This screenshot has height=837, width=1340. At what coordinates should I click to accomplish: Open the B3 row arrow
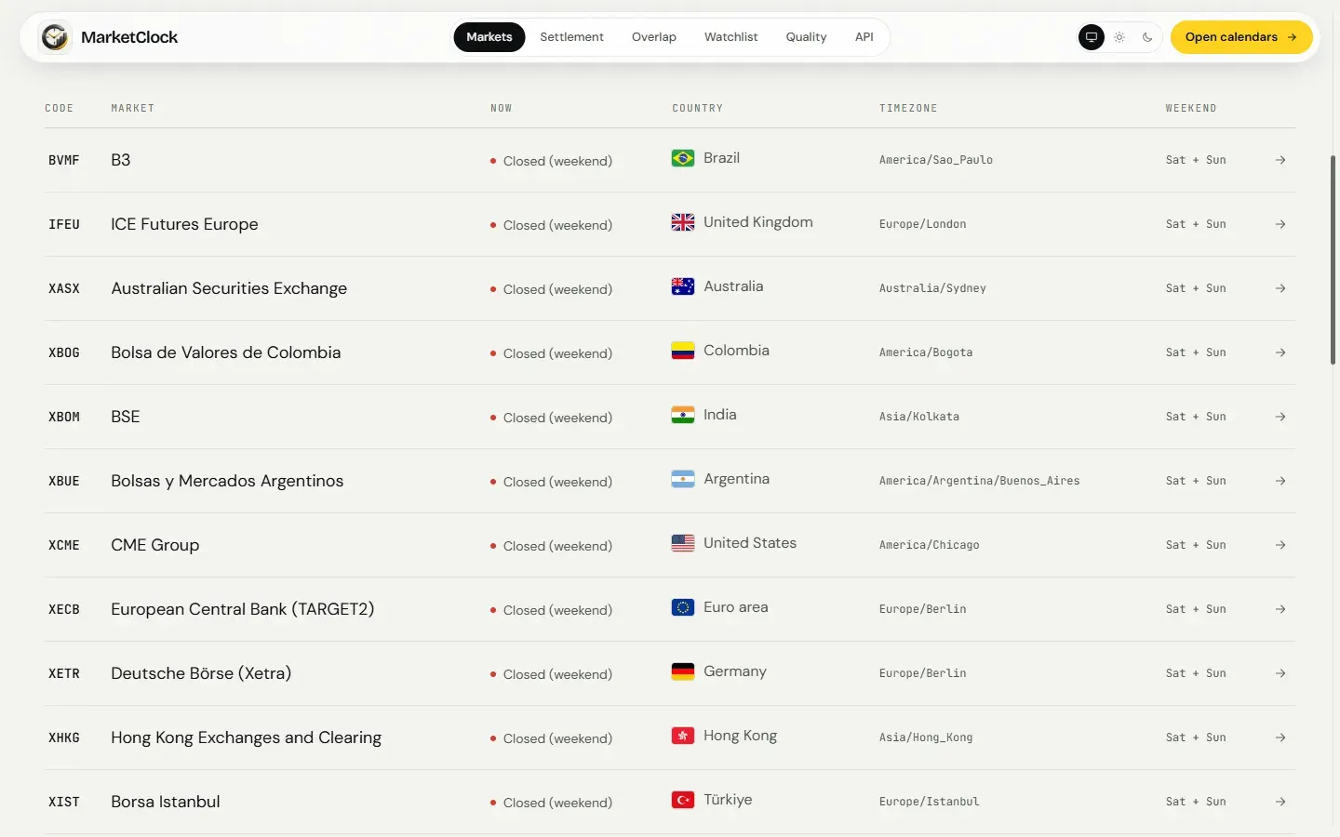[x=1280, y=160]
